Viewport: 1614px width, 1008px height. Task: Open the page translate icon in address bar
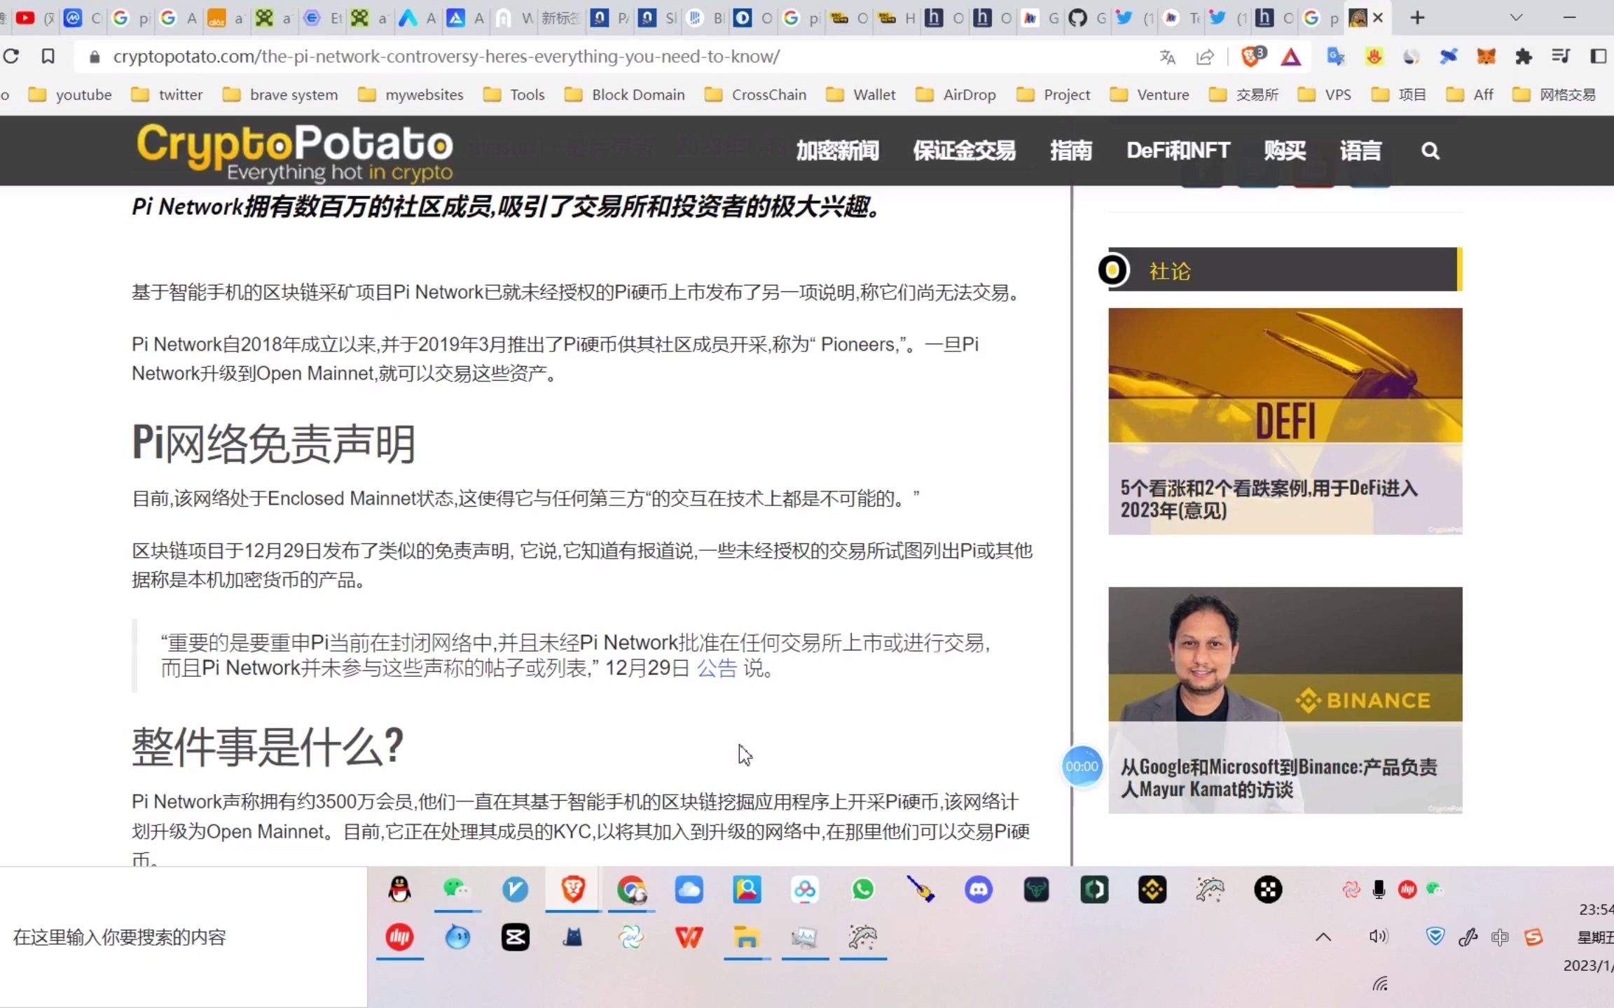click(x=1167, y=57)
